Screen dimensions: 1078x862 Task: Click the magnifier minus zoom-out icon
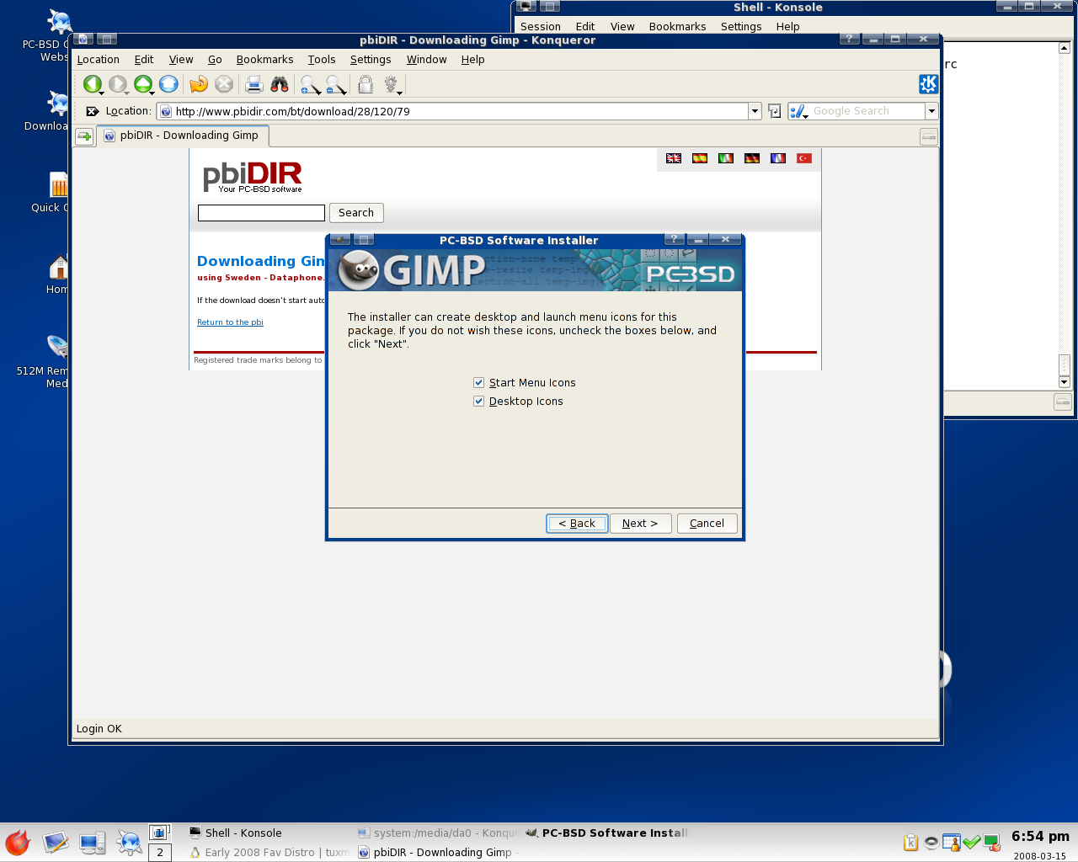click(335, 84)
